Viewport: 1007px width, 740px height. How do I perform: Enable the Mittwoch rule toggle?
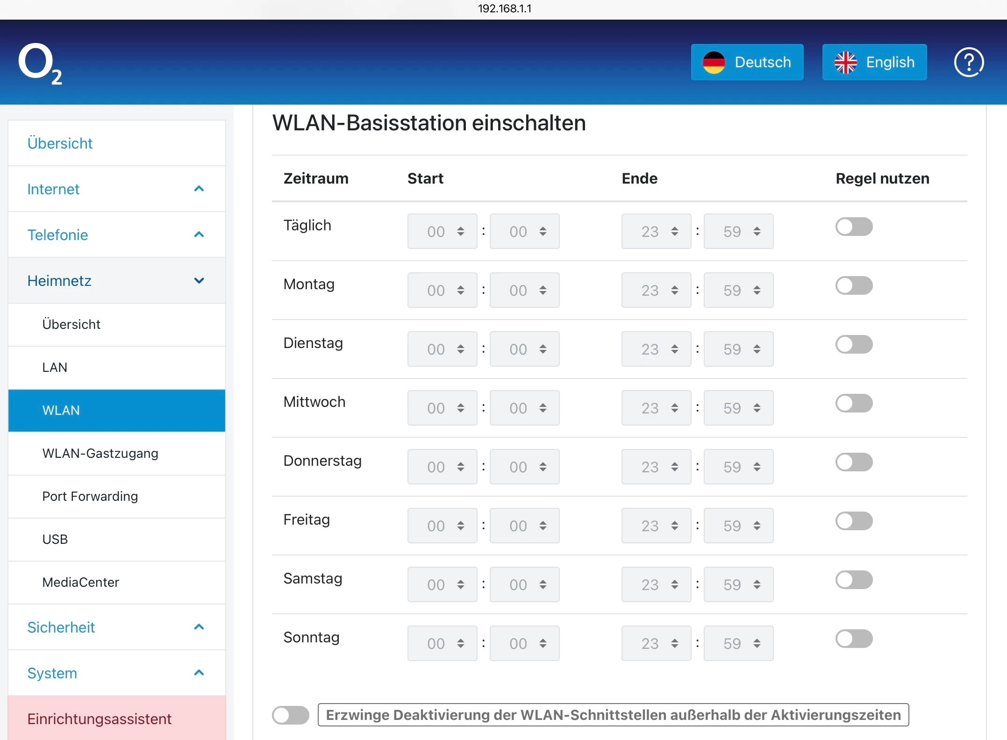click(854, 404)
